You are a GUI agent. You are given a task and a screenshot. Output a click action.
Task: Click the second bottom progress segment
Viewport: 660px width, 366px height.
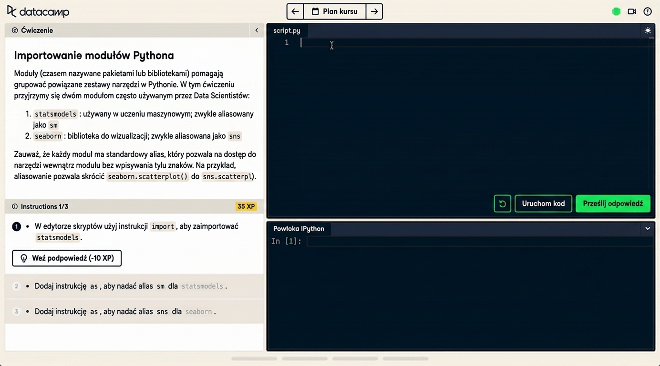305,358
